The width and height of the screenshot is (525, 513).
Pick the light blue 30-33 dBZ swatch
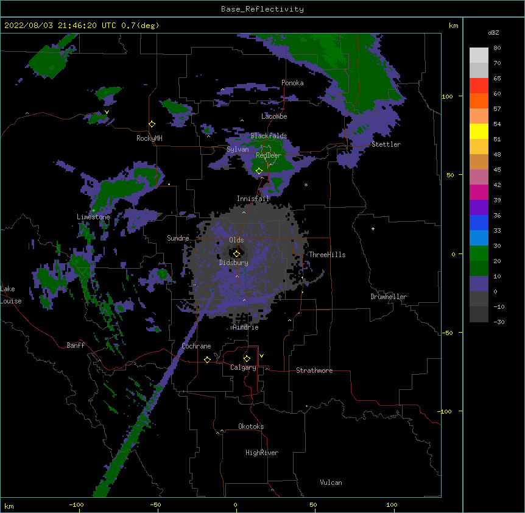(479, 238)
